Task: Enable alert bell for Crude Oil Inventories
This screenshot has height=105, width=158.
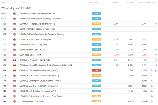Action: pyautogui.click(x=152, y=76)
